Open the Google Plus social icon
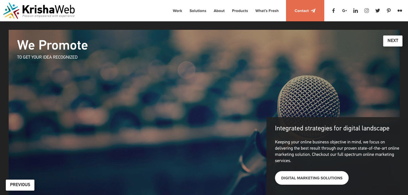The height and width of the screenshot is (195, 408). point(344,11)
